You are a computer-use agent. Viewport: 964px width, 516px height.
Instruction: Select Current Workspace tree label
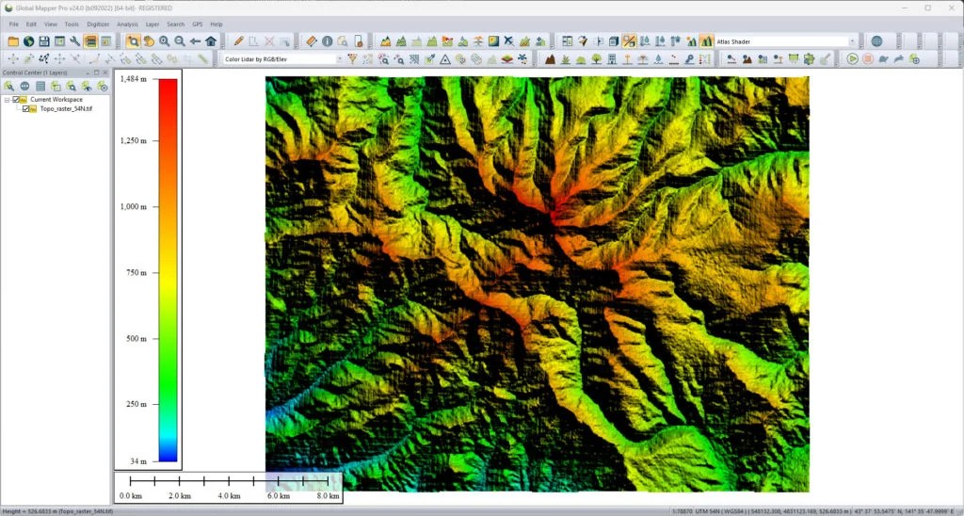(x=56, y=99)
